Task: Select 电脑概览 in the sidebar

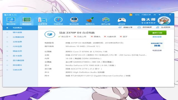Action: [20, 28]
